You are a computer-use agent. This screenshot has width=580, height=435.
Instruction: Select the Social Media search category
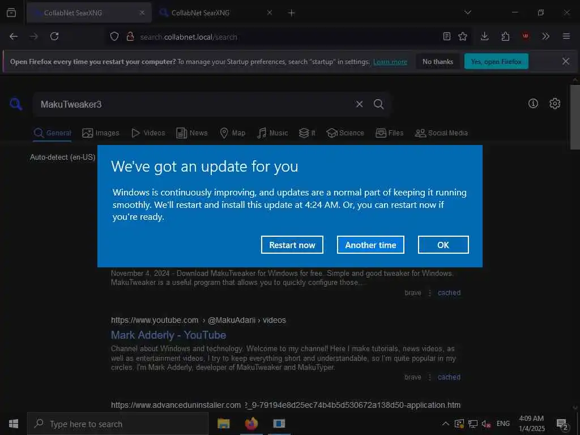441,133
